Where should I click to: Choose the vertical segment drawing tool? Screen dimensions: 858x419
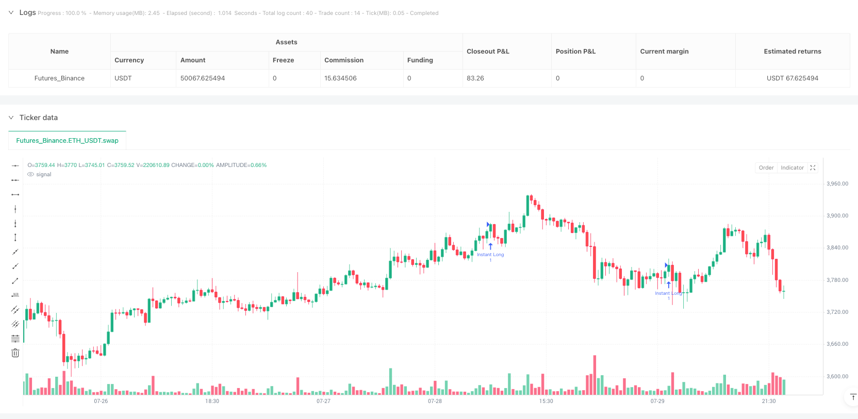(x=15, y=238)
